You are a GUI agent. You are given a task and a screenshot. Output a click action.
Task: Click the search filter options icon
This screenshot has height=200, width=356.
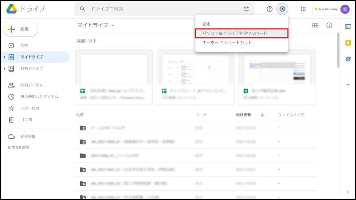[x=246, y=9]
